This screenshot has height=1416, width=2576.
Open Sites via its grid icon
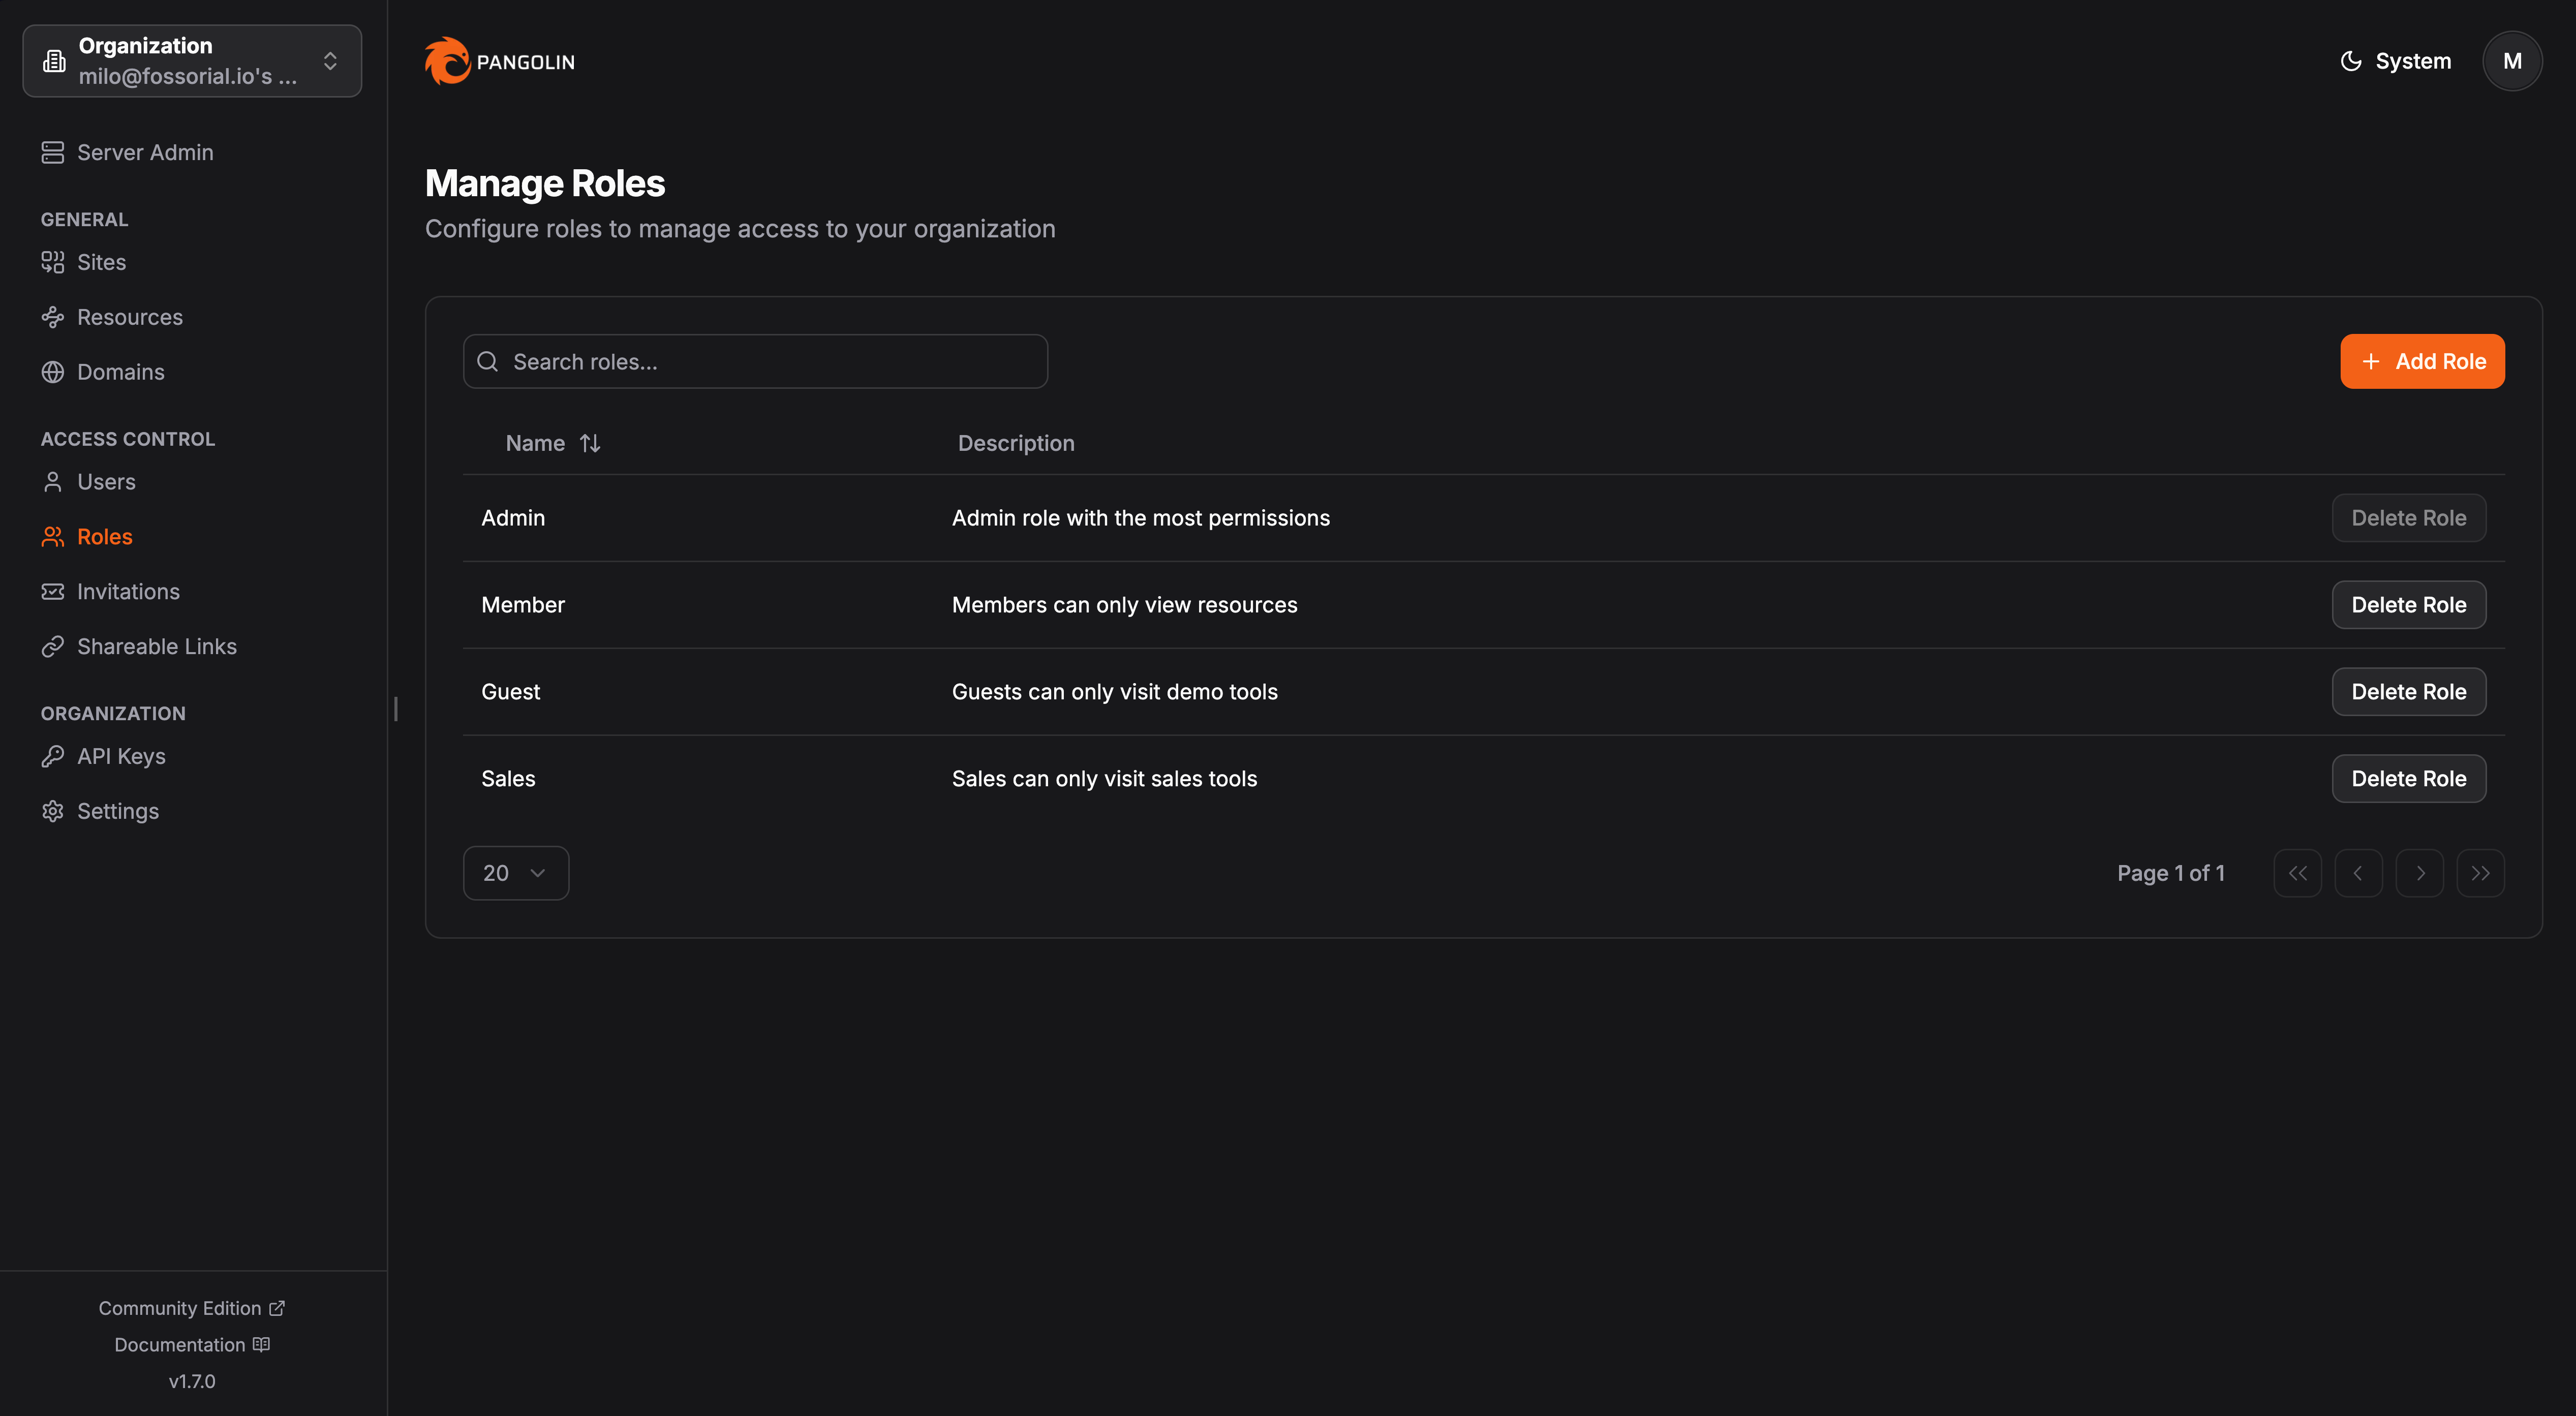[x=53, y=262]
